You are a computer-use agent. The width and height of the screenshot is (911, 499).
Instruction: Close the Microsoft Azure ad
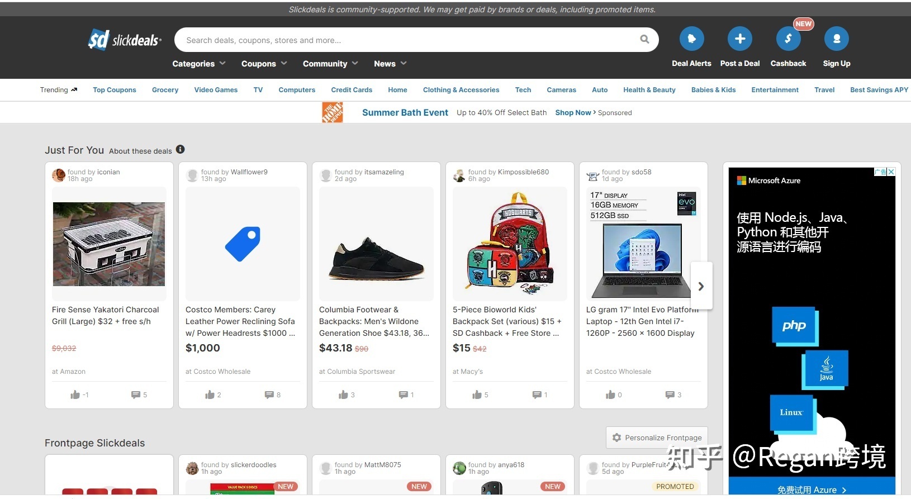(891, 172)
